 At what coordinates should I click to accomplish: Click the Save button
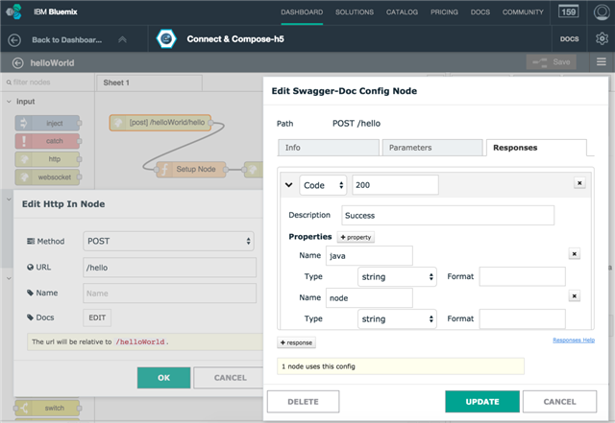click(x=552, y=62)
